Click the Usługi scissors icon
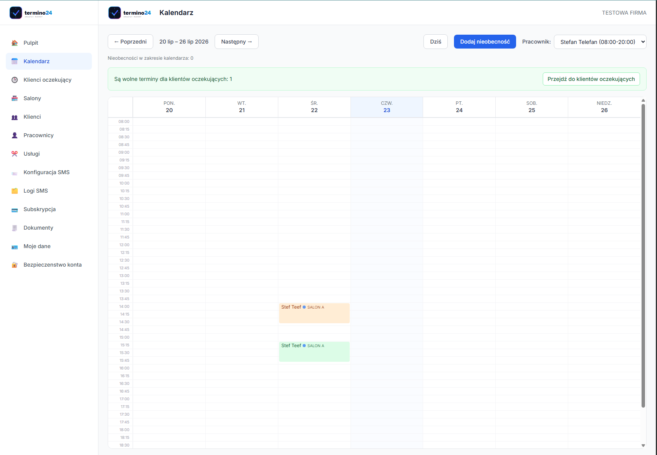Image resolution: width=657 pixels, height=455 pixels. coord(15,154)
